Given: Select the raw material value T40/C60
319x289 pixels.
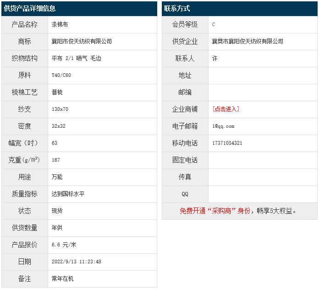Looking at the screenshot, I should click(61, 75).
